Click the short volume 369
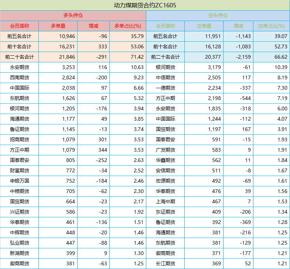 tap(216, 263)
